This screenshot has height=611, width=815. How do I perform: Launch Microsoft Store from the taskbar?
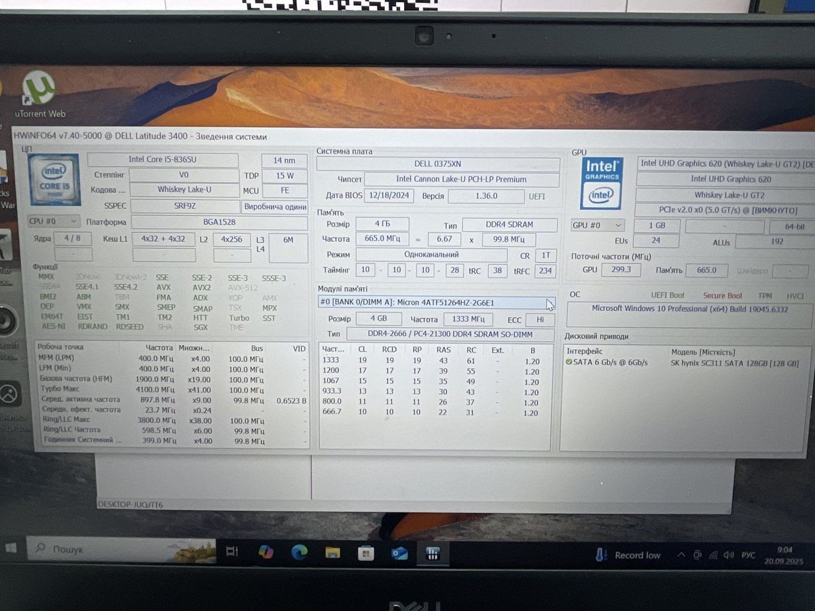(366, 553)
